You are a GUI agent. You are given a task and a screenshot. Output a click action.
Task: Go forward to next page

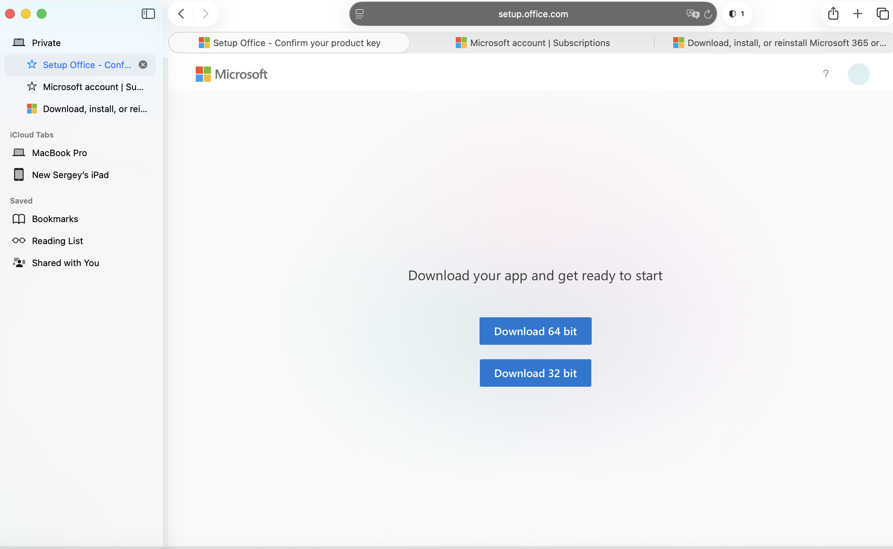206,14
